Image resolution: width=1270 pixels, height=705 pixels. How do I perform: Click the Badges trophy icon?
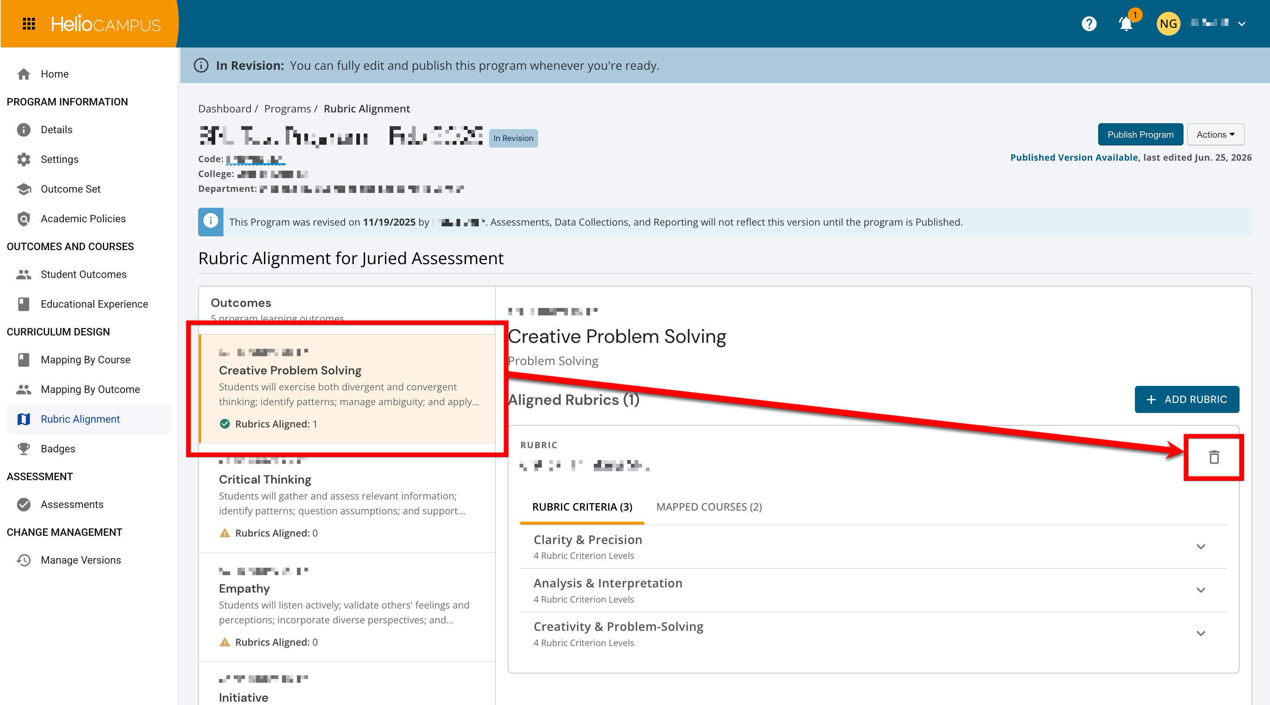(x=23, y=449)
